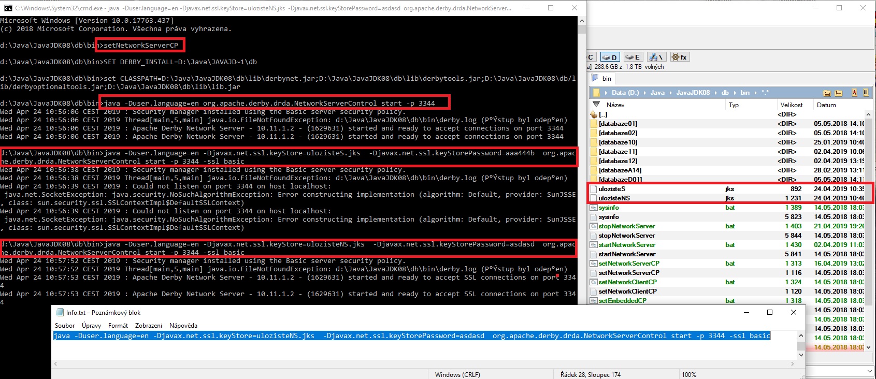
Task: Click the folder icon of [databaze01]
Action: [x=594, y=124]
